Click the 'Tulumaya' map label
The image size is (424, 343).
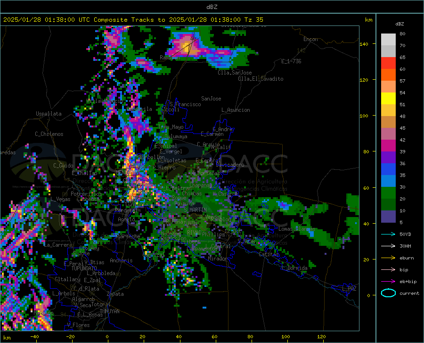(176, 136)
